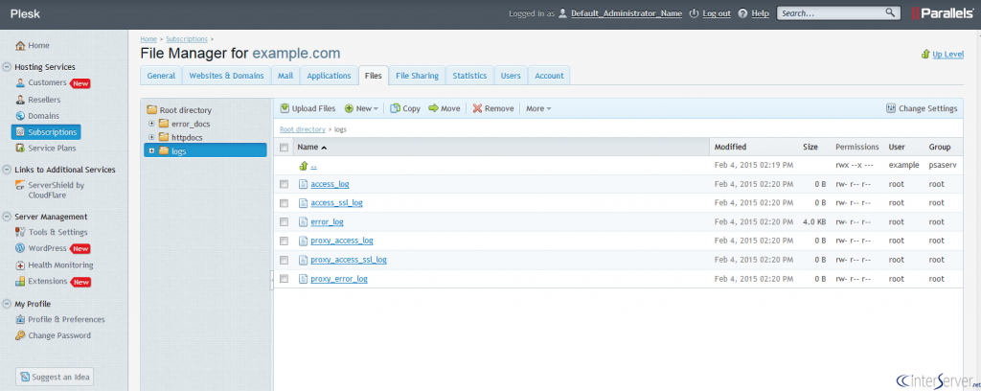This screenshot has height=391, width=981.
Task: Check the proxy_access_ssl_log checkbox
Action: 284,260
